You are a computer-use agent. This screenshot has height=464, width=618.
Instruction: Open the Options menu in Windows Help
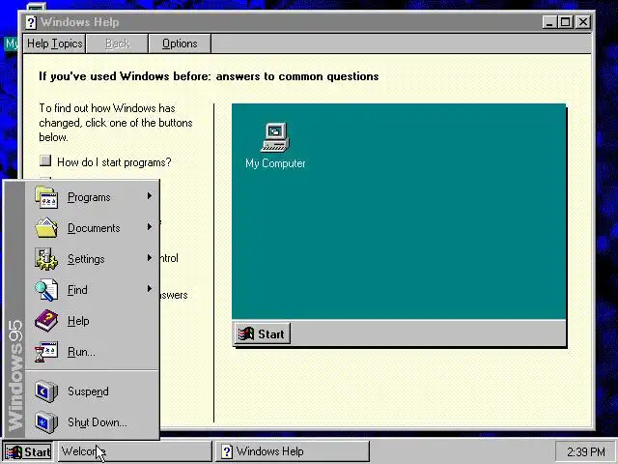(x=180, y=43)
